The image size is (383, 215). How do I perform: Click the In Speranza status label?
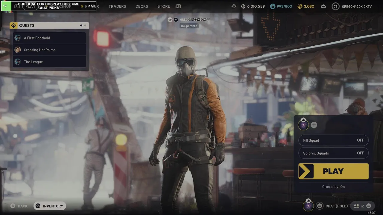[189, 26]
